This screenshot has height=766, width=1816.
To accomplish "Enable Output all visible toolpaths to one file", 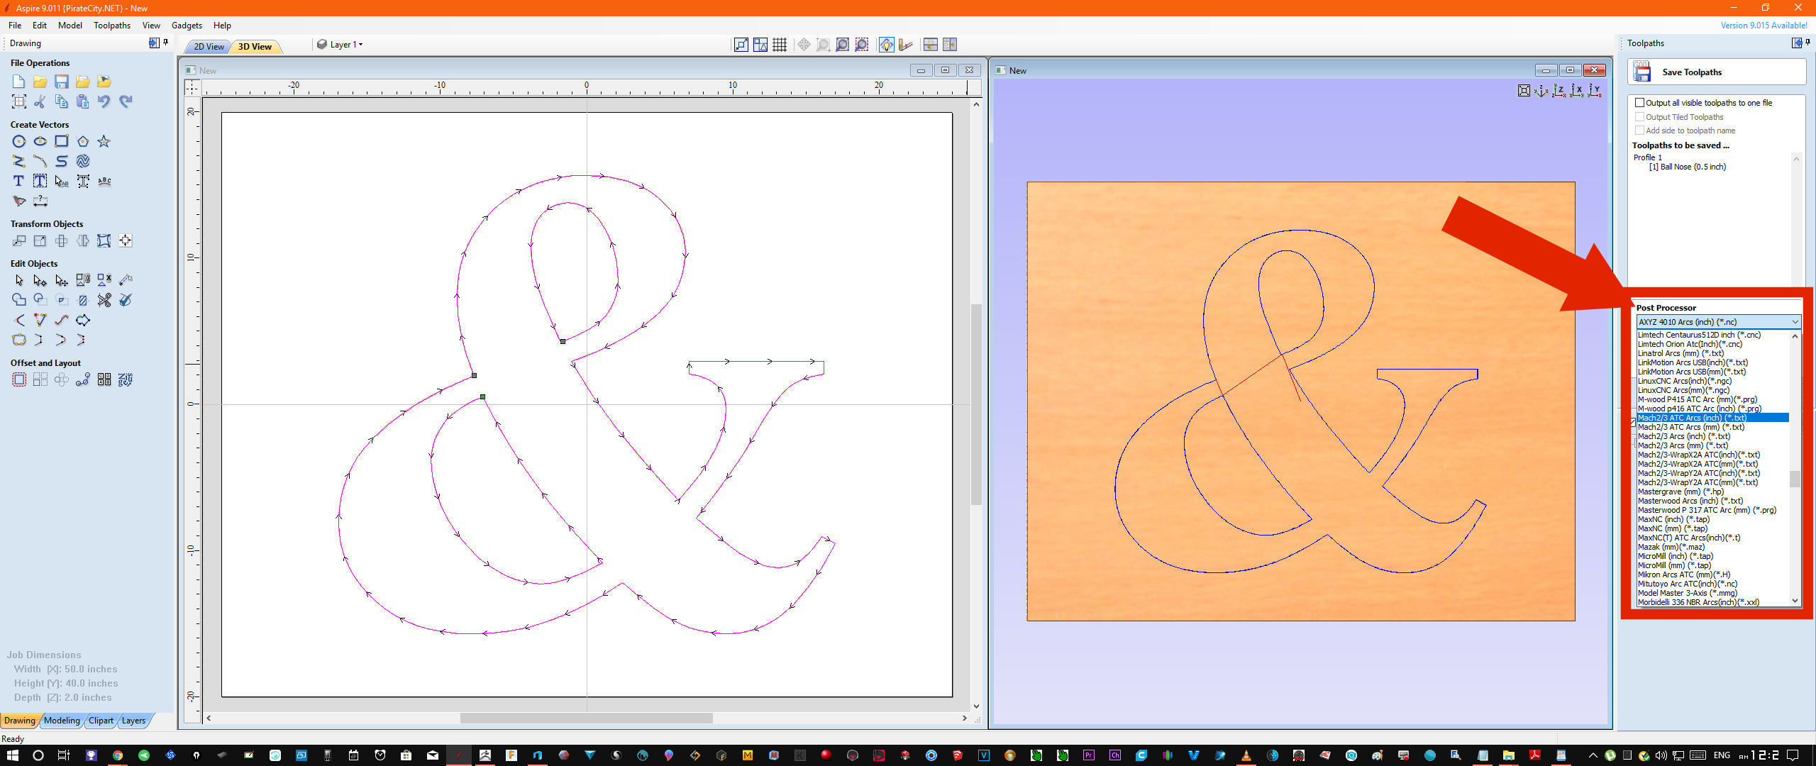I will coord(1639,103).
